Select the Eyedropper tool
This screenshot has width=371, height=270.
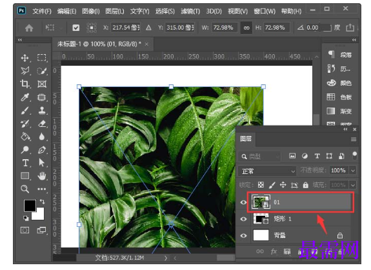[x=25, y=97]
